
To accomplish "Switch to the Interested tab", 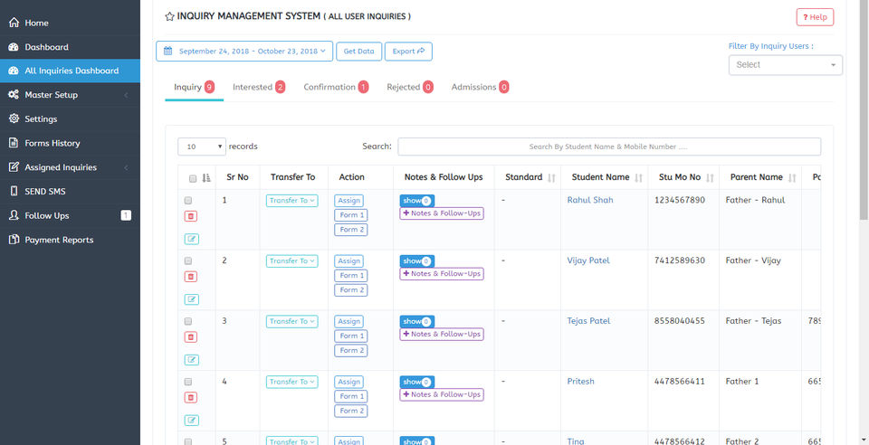I will point(258,88).
